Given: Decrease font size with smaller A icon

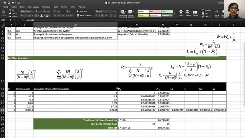Looking at the screenshot, I should [48, 11].
